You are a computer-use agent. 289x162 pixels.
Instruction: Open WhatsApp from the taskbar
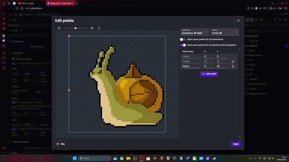[x=135, y=158]
